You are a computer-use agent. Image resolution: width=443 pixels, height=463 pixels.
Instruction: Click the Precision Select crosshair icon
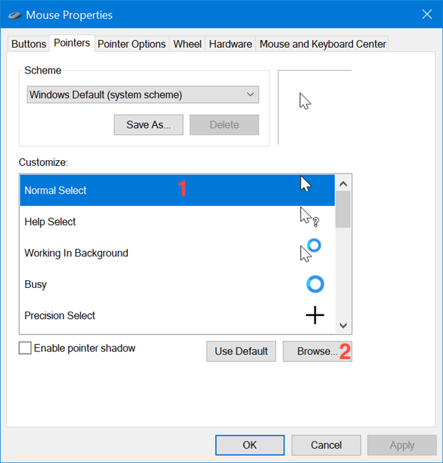pyautogui.click(x=315, y=315)
